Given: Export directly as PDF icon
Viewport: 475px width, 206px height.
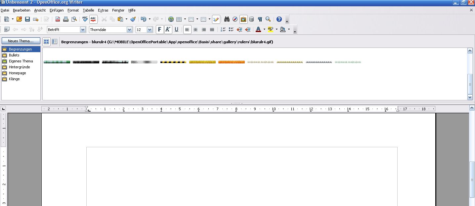Looking at the screenshot, I should pos(58,19).
